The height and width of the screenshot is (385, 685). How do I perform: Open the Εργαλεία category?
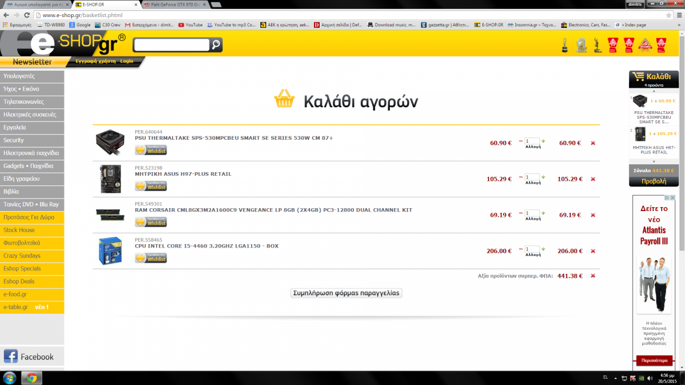(x=32, y=127)
